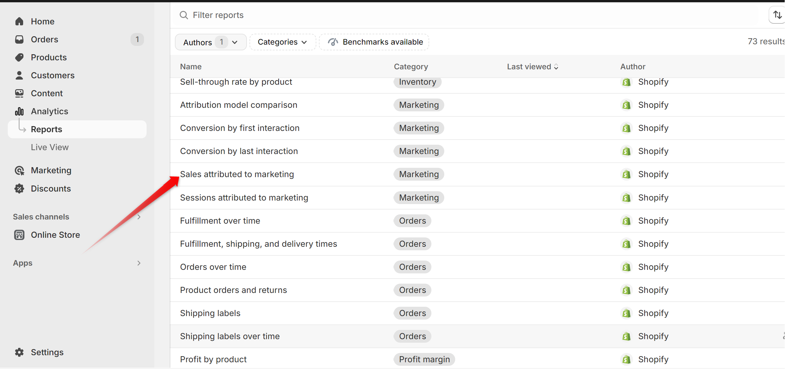The height and width of the screenshot is (369, 785).
Task: Toggle the Benchmarks available filter
Action: [374, 42]
